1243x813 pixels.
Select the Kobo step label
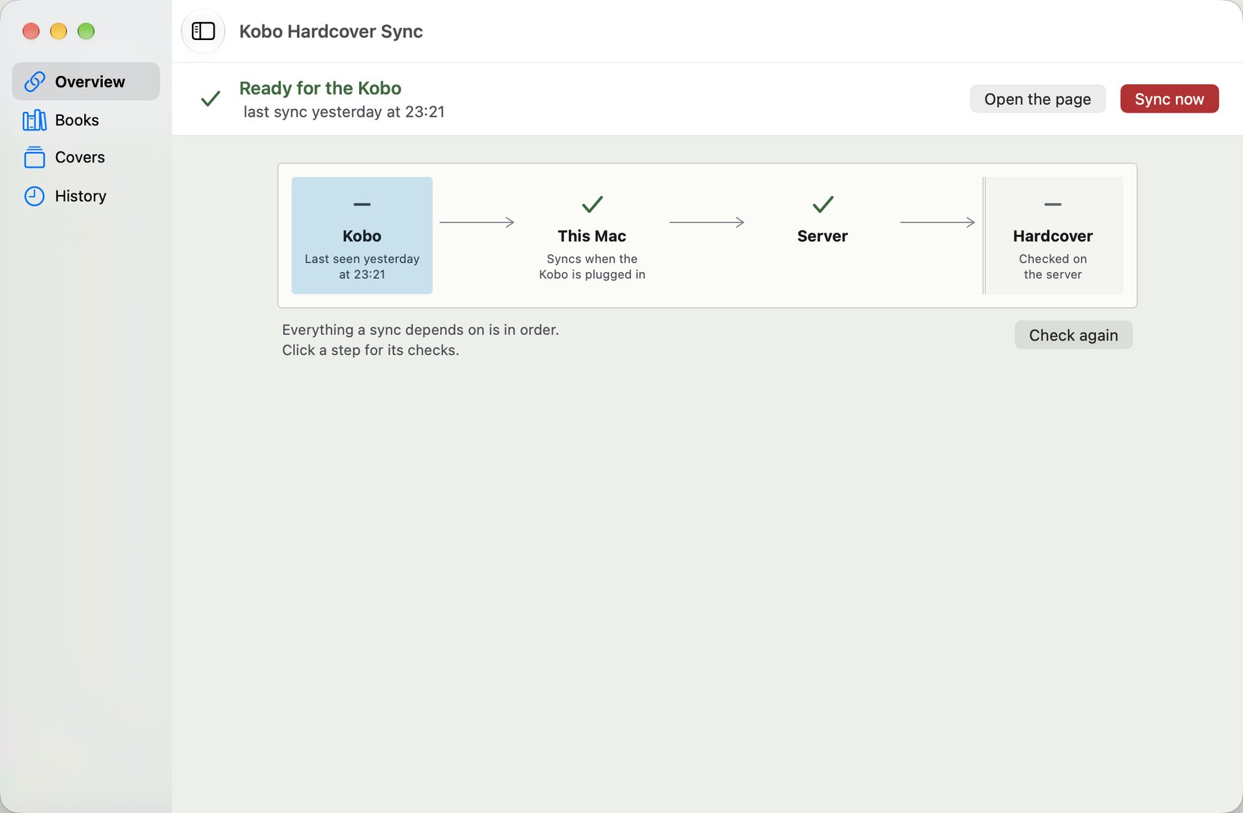click(362, 236)
